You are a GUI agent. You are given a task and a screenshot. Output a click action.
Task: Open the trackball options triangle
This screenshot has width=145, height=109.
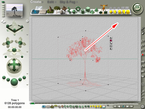27,74
